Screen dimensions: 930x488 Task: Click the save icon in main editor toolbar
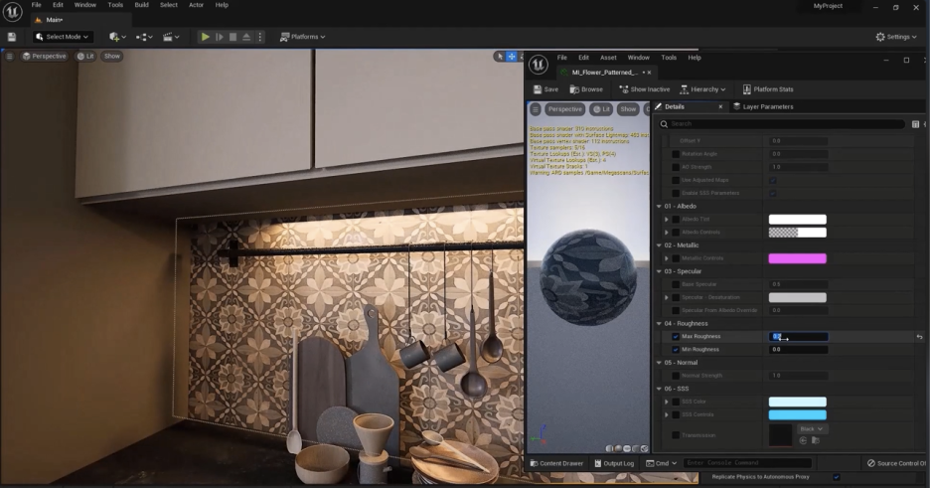tap(11, 37)
